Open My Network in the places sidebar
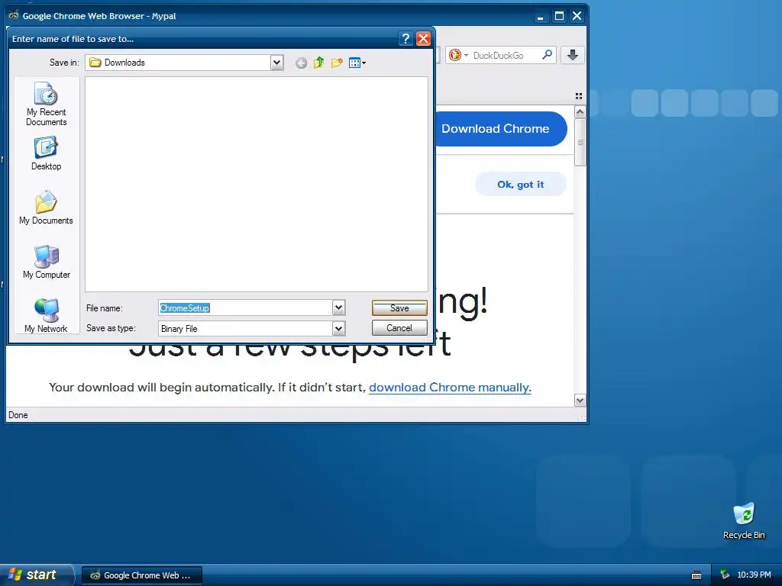782x586 pixels. click(x=46, y=315)
